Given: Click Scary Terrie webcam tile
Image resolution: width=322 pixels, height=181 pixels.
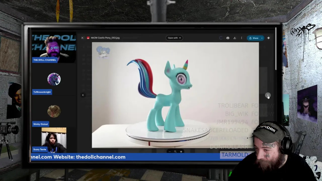Looking at the screenshot, I should point(54,140).
